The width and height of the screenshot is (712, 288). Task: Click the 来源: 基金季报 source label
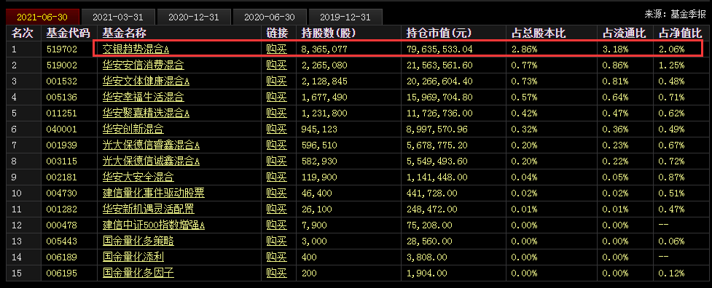pyautogui.click(x=676, y=14)
